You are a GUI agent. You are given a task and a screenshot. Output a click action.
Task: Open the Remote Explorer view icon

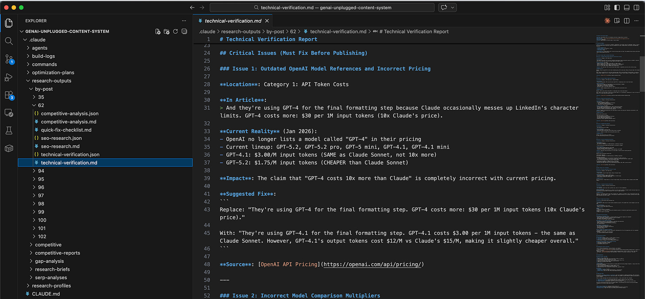(x=8, y=113)
